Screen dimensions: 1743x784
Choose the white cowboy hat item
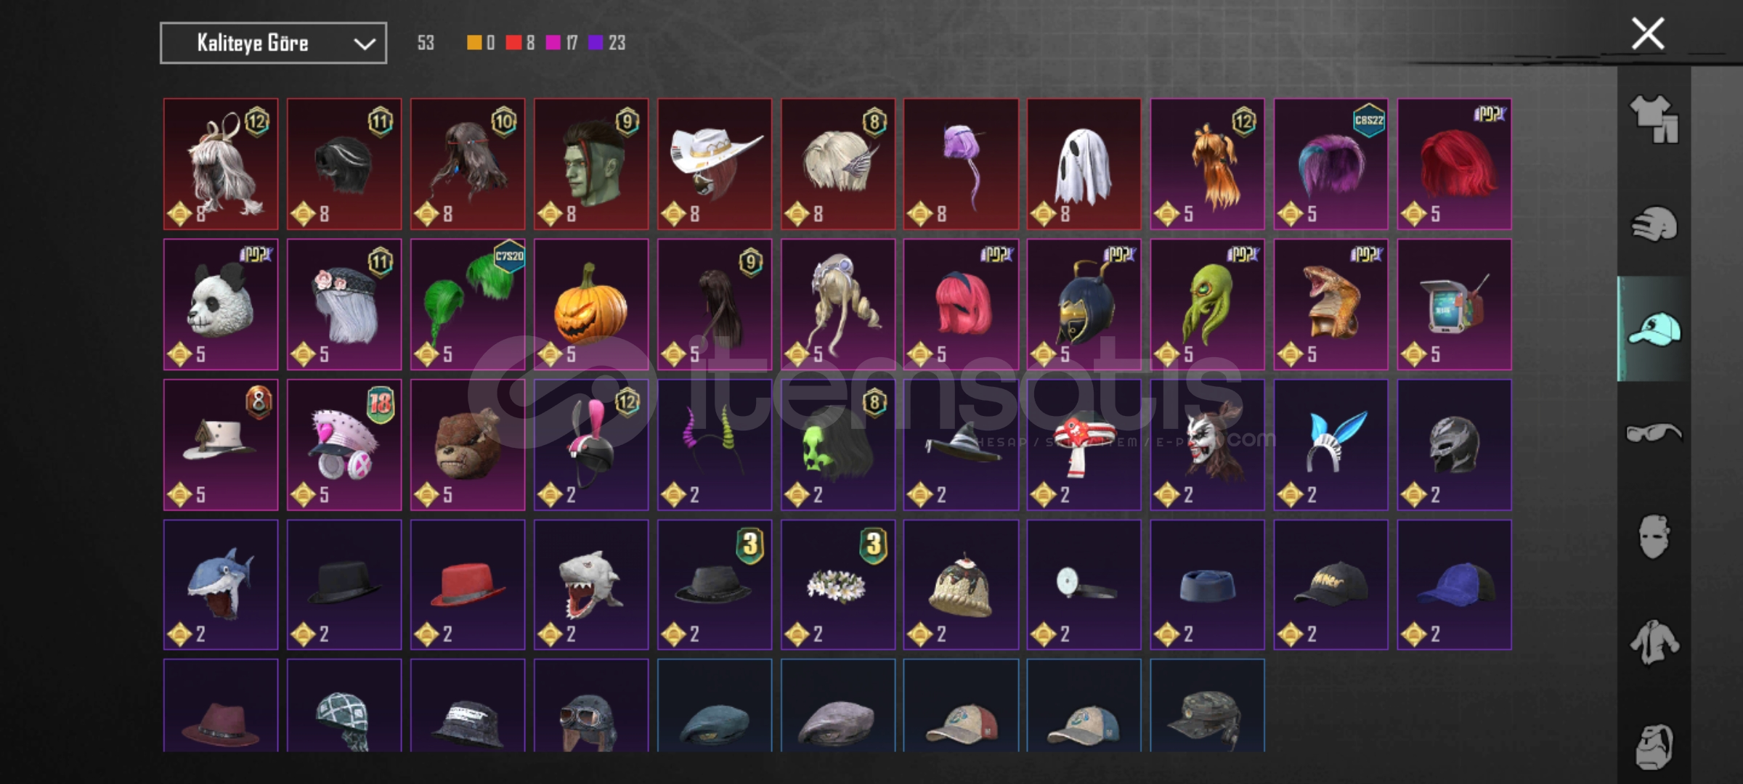[714, 164]
